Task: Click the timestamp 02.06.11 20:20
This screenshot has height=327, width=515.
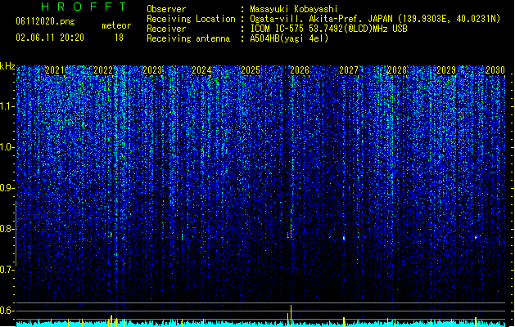Action: (50, 38)
